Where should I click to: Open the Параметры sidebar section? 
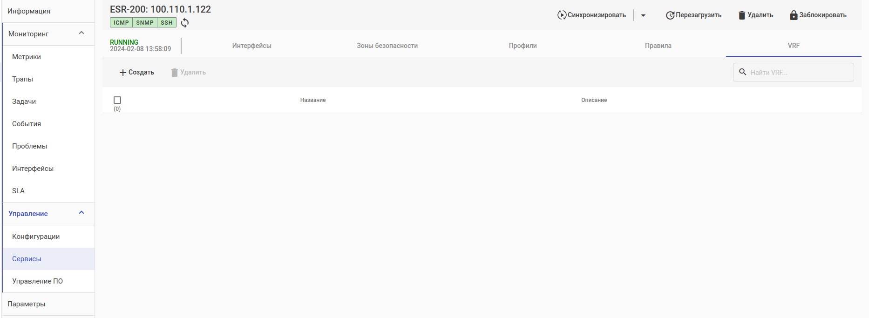[x=48, y=304]
